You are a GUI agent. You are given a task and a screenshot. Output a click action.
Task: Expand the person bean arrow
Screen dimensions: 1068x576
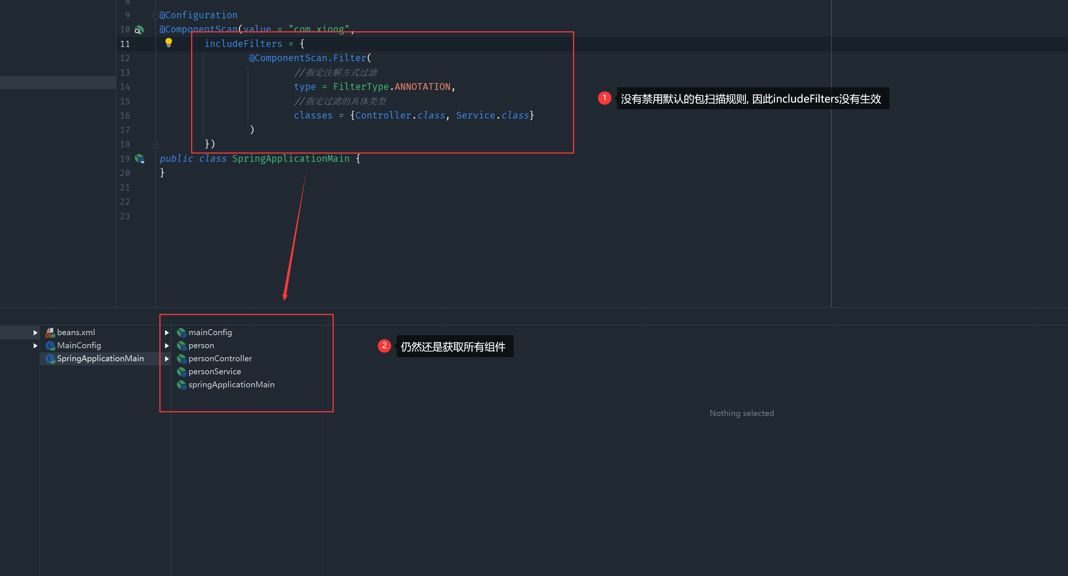coord(166,345)
